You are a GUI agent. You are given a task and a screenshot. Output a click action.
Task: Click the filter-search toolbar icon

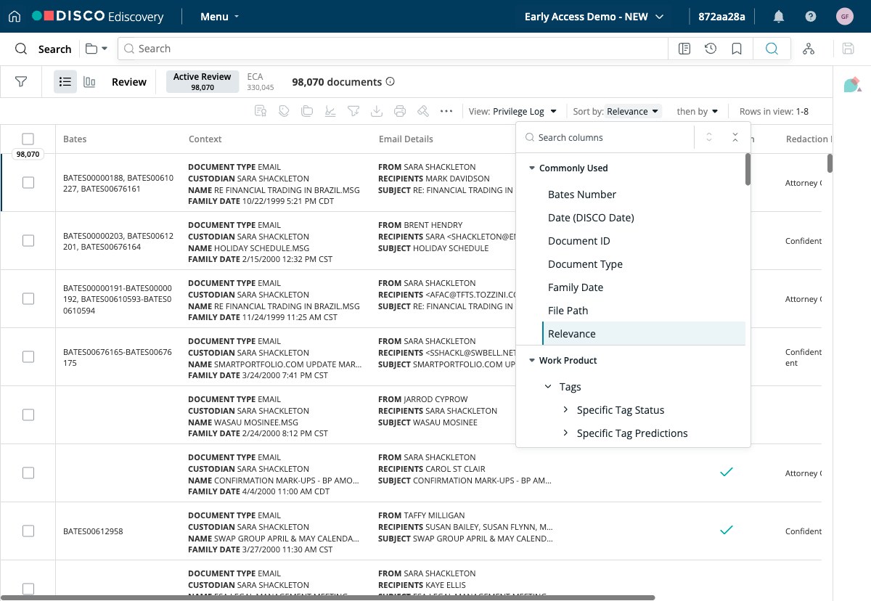[x=353, y=111]
